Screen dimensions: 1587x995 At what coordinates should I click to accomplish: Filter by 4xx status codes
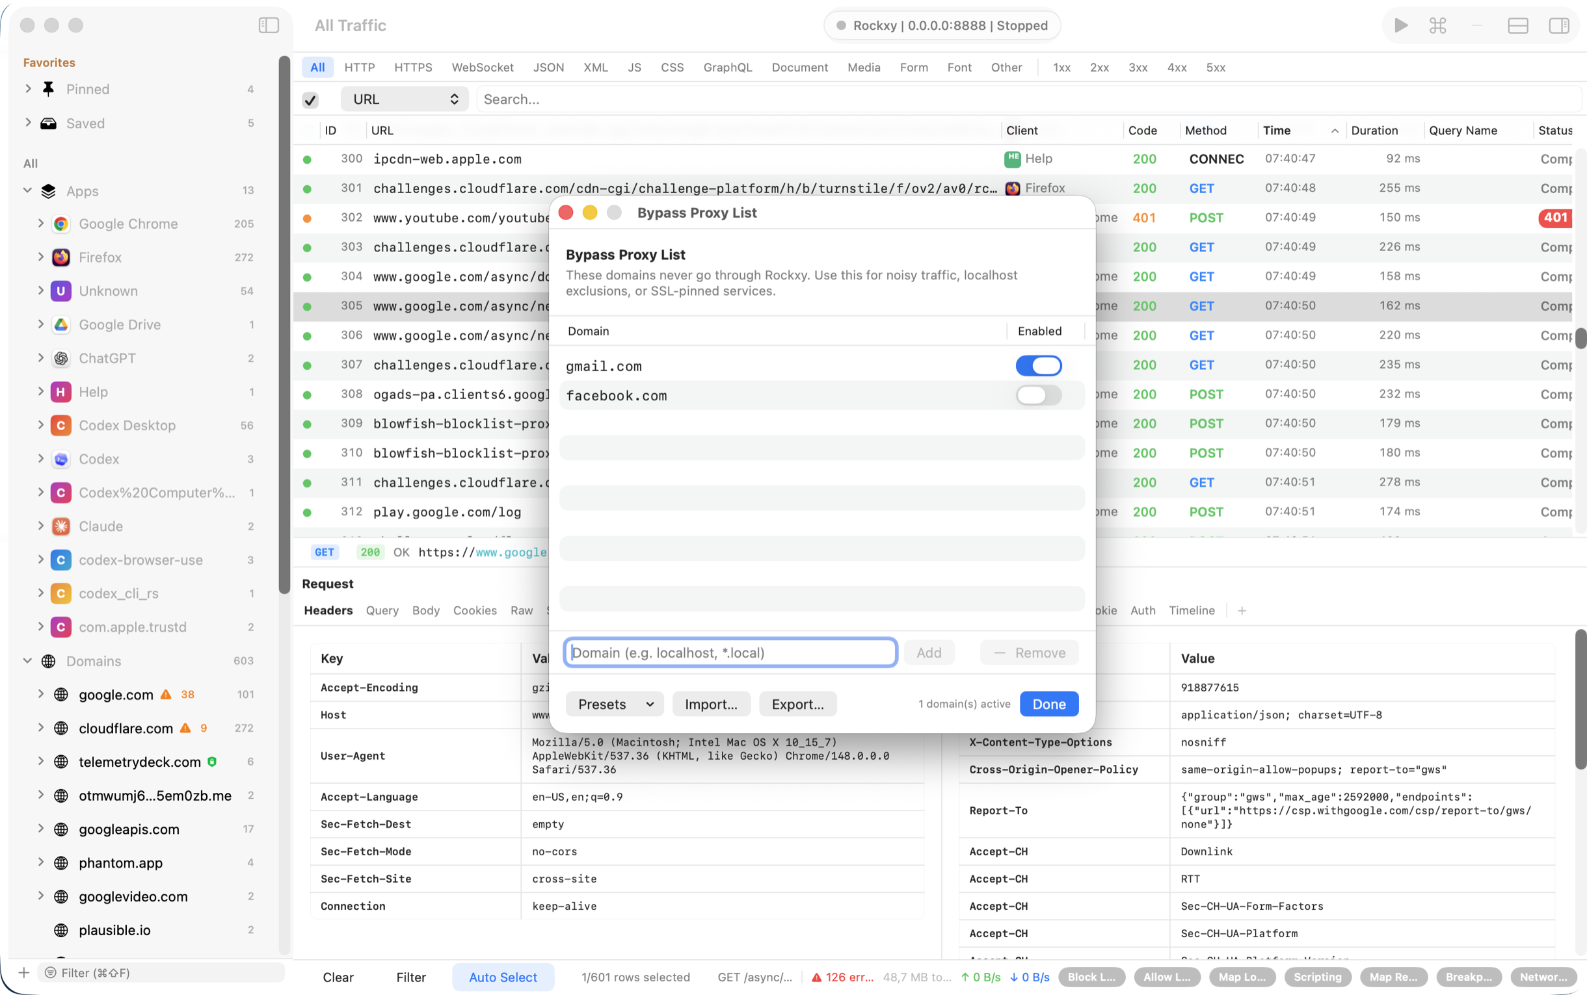1177,67
